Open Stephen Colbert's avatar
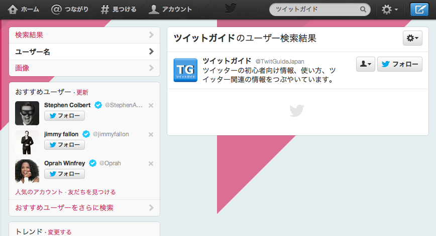Image resolution: width=436 pixels, height=236 pixels. point(27,113)
